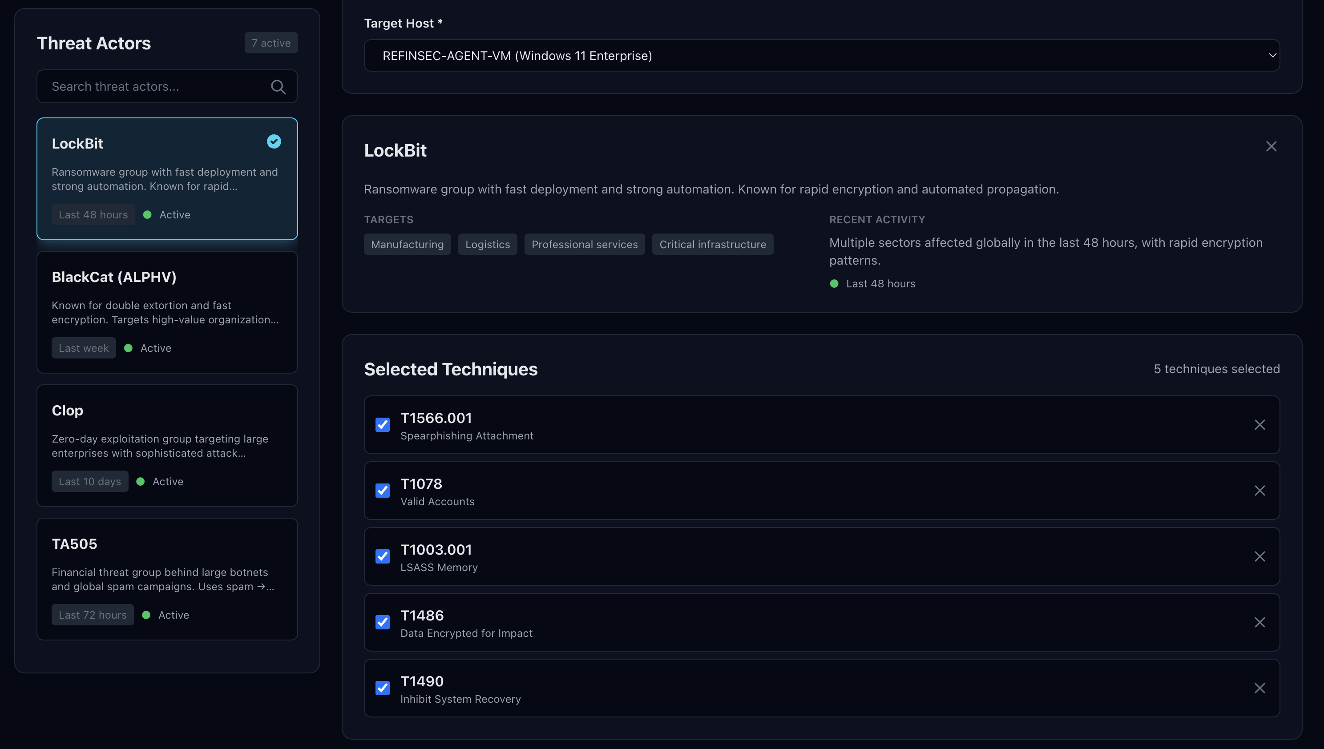This screenshot has width=1324, height=749.
Task: Click the green Active status dot on Clop card
Action: [140, 481]
